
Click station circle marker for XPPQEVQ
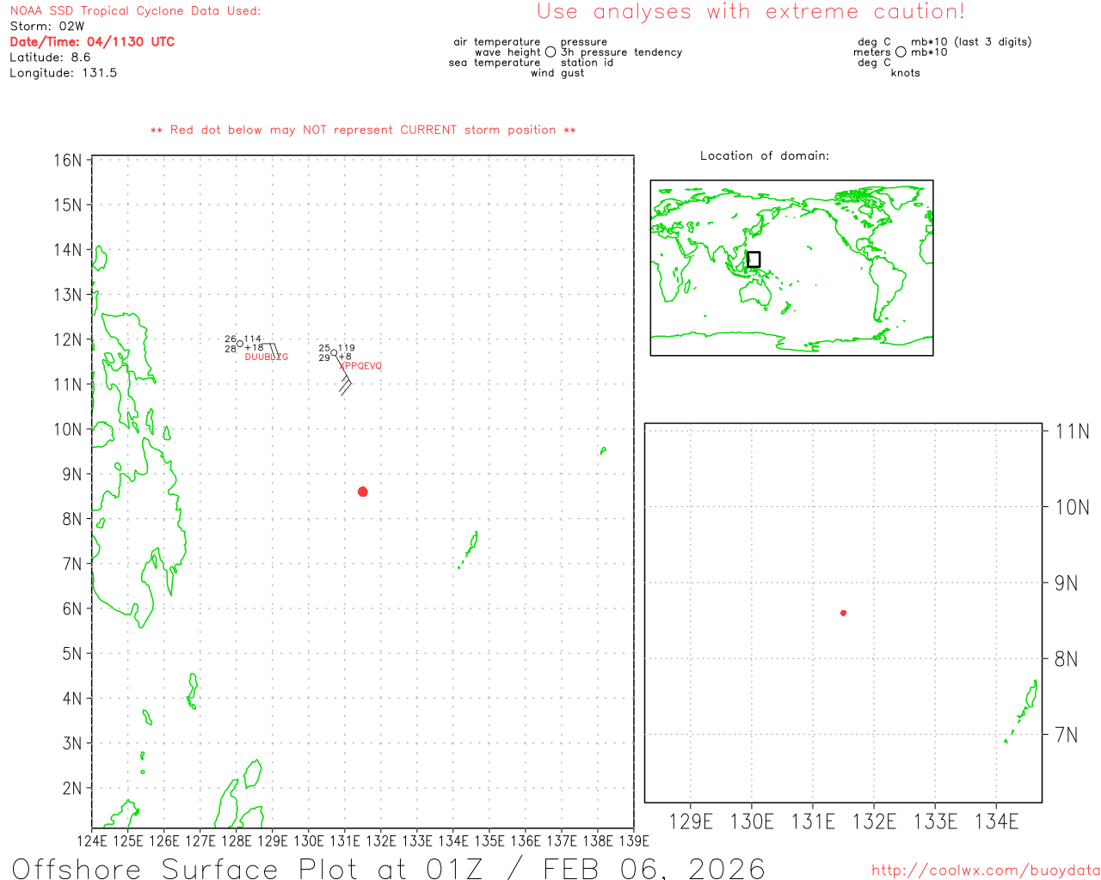pos(334,352)
